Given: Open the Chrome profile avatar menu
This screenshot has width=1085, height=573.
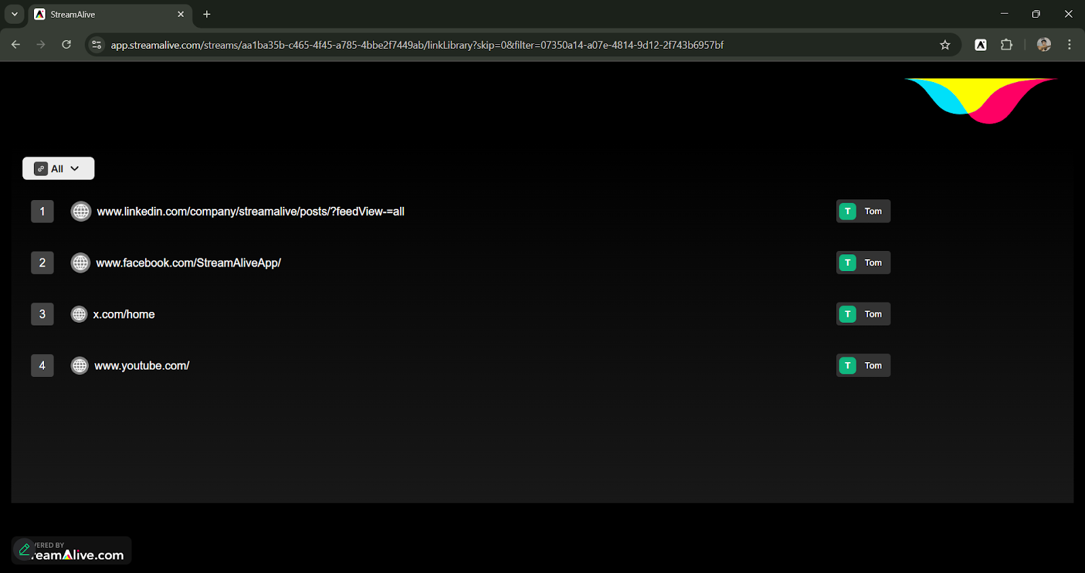Looking at the screenshot, I should coord(1044,45).
